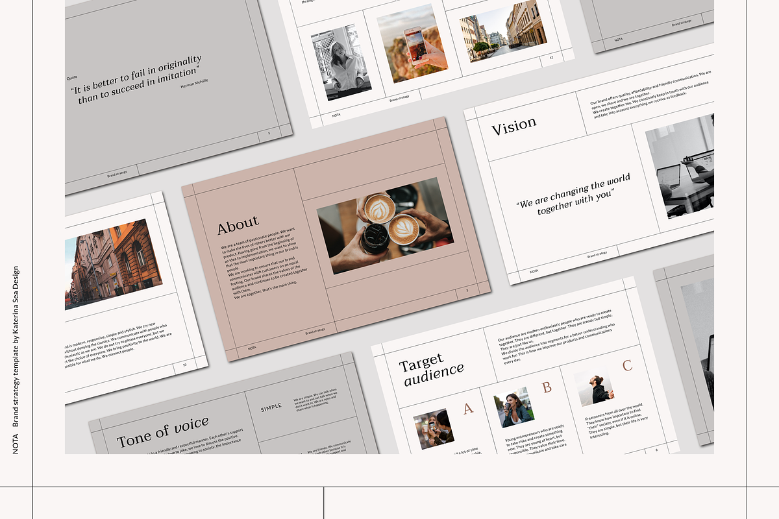Screen dimensions: 779x519
Task: Select the photo of woman in white shirt
Action: (342, 62)
